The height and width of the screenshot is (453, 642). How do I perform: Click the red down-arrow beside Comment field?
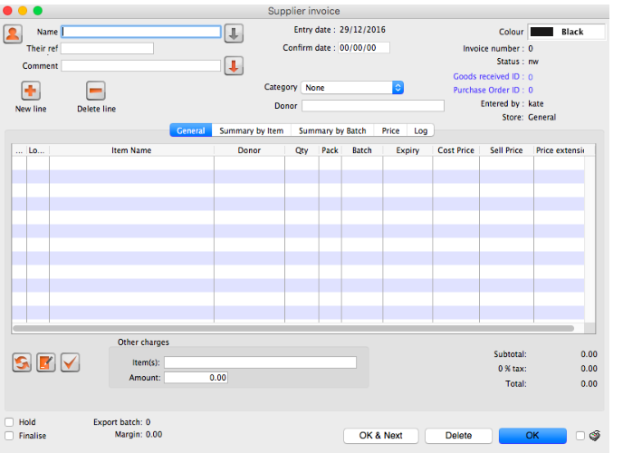(x=234, y=66)
